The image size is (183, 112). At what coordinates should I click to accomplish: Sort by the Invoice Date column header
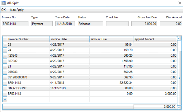[x=69, y=39]
